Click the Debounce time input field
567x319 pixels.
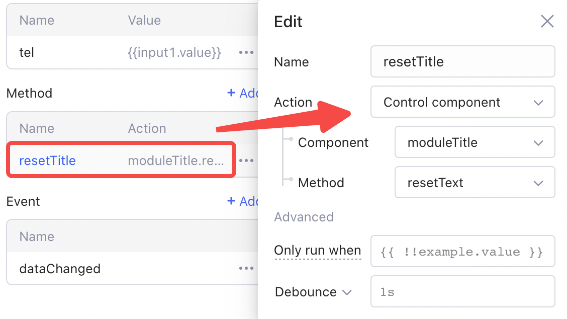(462, 292)
